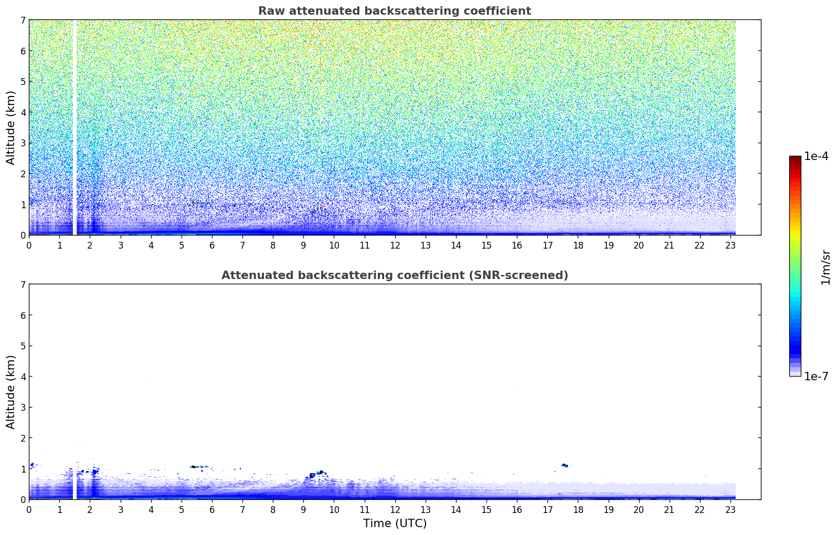
Task: Click altitude tick "4" of the raw plot
Action: [x=23, y=112]
